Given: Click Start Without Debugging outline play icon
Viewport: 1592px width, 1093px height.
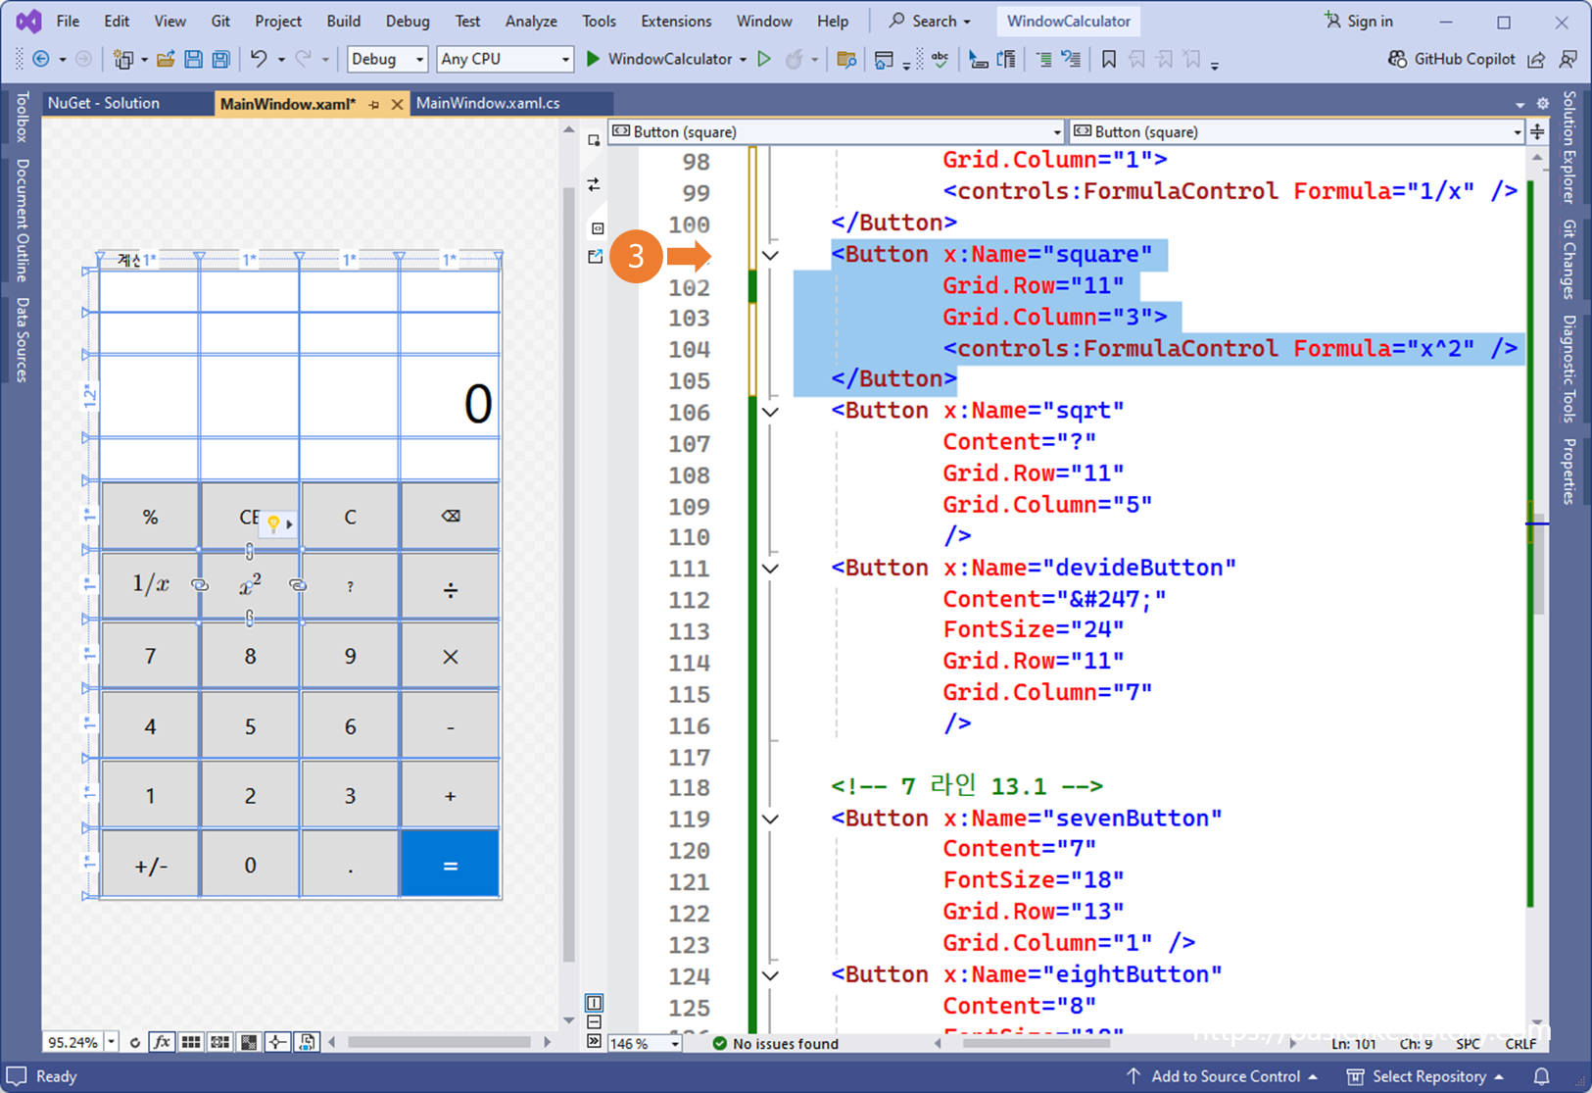Looking at the screenshot, I should coord(764,59).
